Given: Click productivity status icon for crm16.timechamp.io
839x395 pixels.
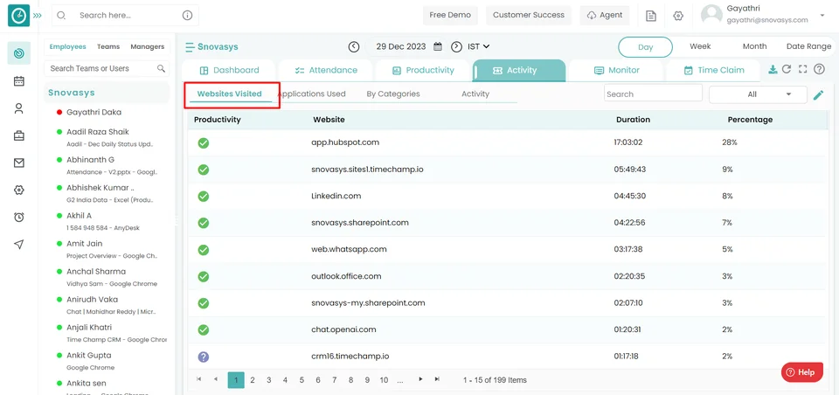Looking at the screenshot, I should pyautogui.click(x=204, y=357).
